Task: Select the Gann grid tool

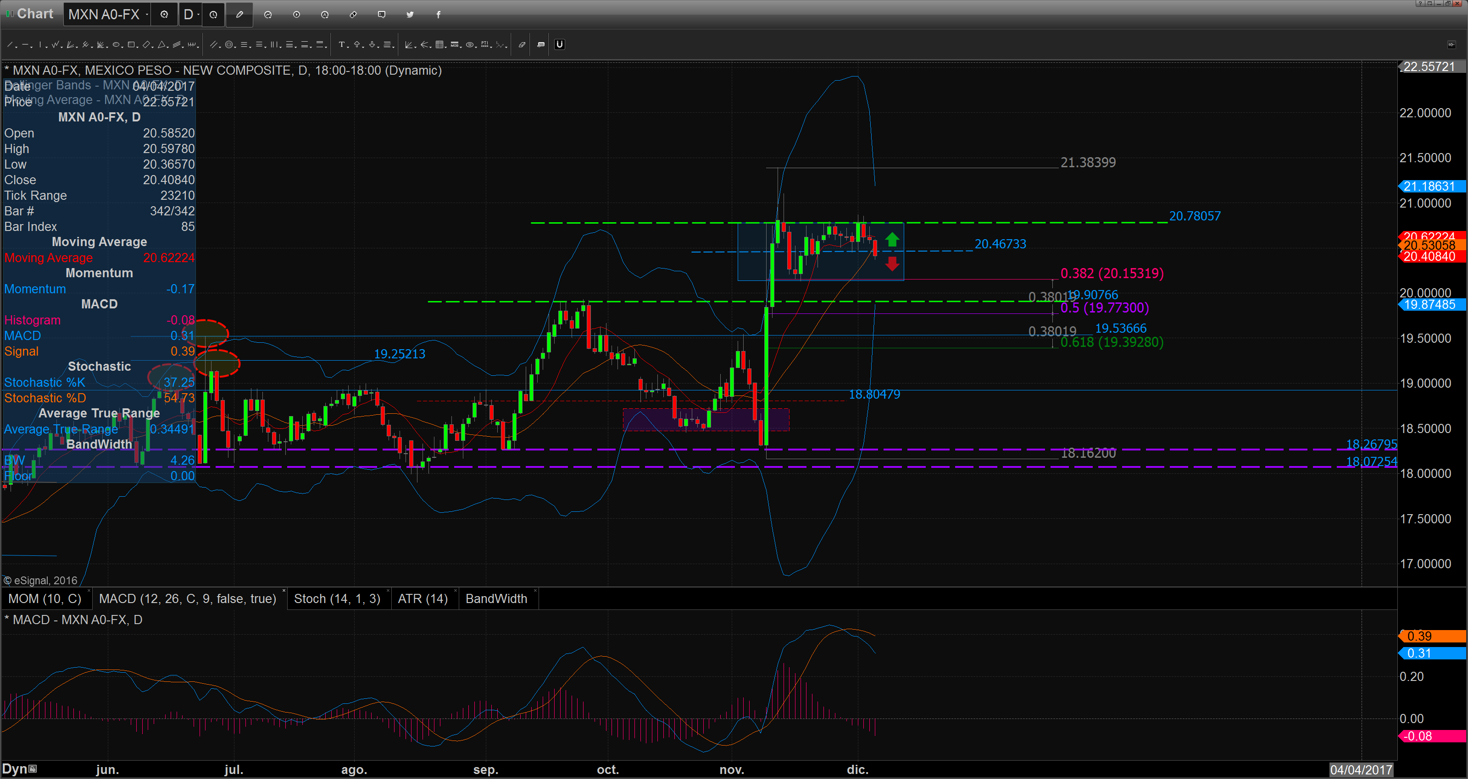Action: pyautogui.click(x=439, y=44)
